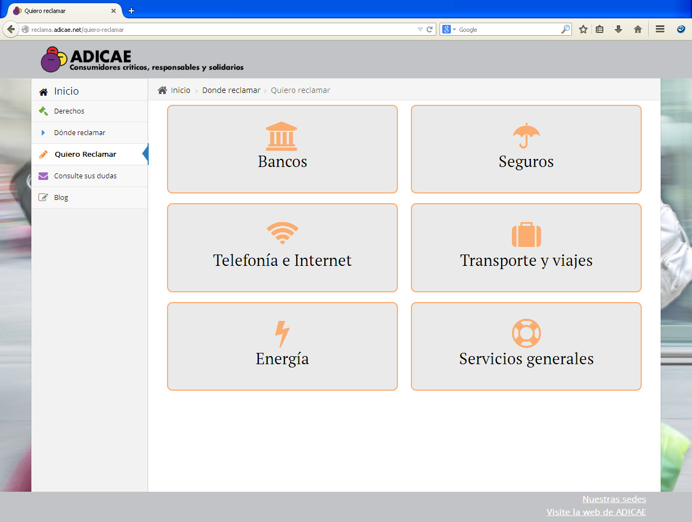Click the Servicios generales label
Viewport: 692px width, 522px height.
pyautogui.click(x=526, y=359)
